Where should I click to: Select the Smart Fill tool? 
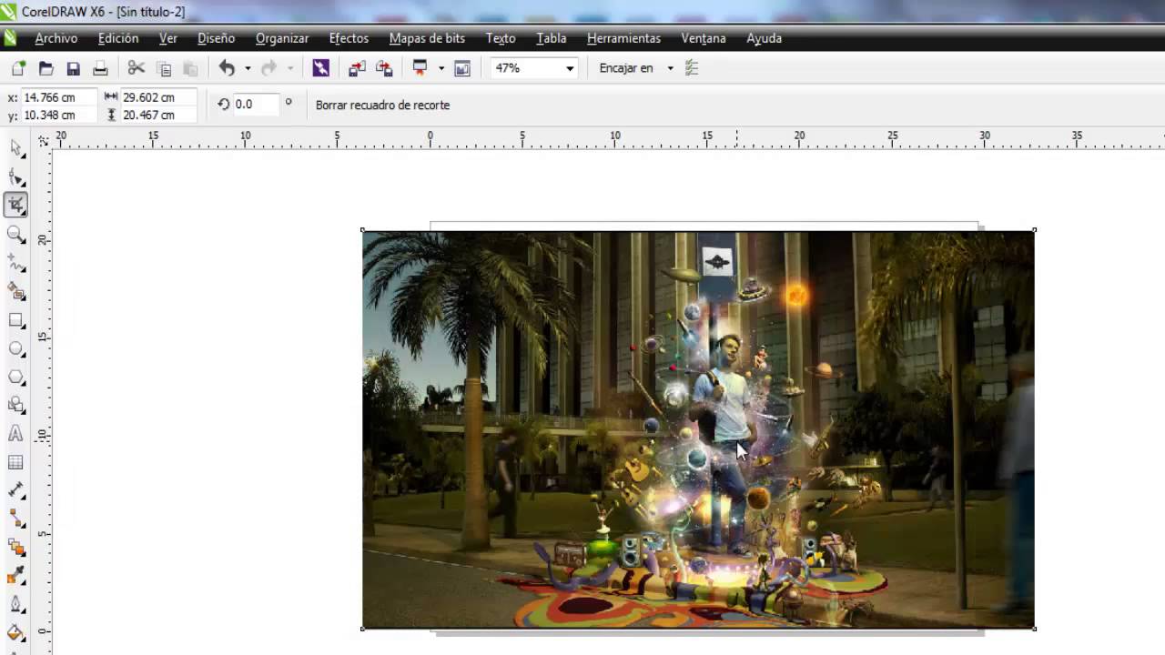15,291
